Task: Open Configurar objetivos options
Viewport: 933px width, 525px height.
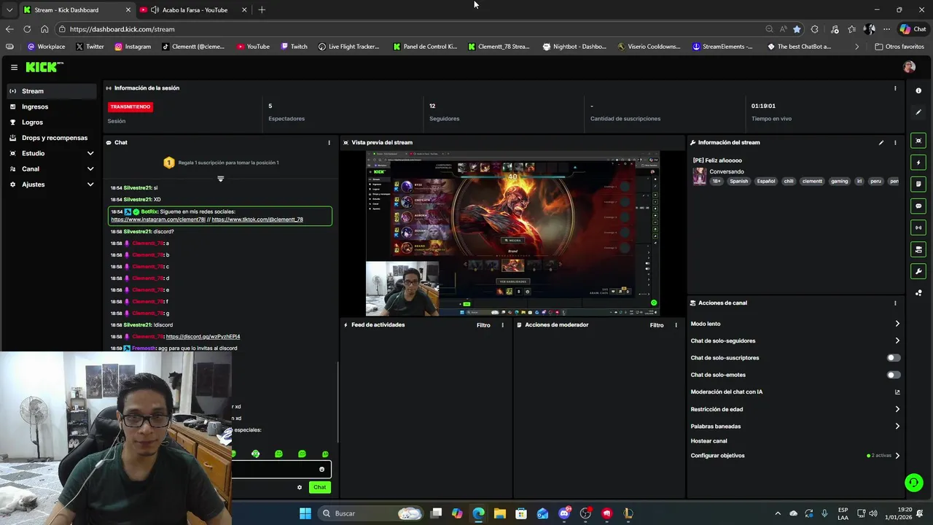Action: (795, 456)
